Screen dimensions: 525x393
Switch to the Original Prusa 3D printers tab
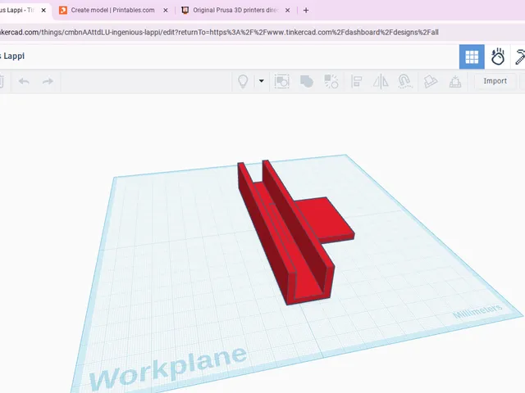pos(235,10)
